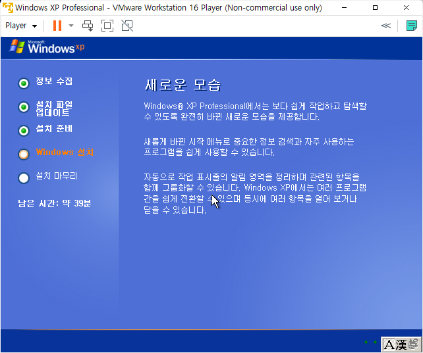Click the paragraph starting 자동으로 작업 표시줄의
The width and height of the screenshot is (423, 353).
click(x=255, y=193)
